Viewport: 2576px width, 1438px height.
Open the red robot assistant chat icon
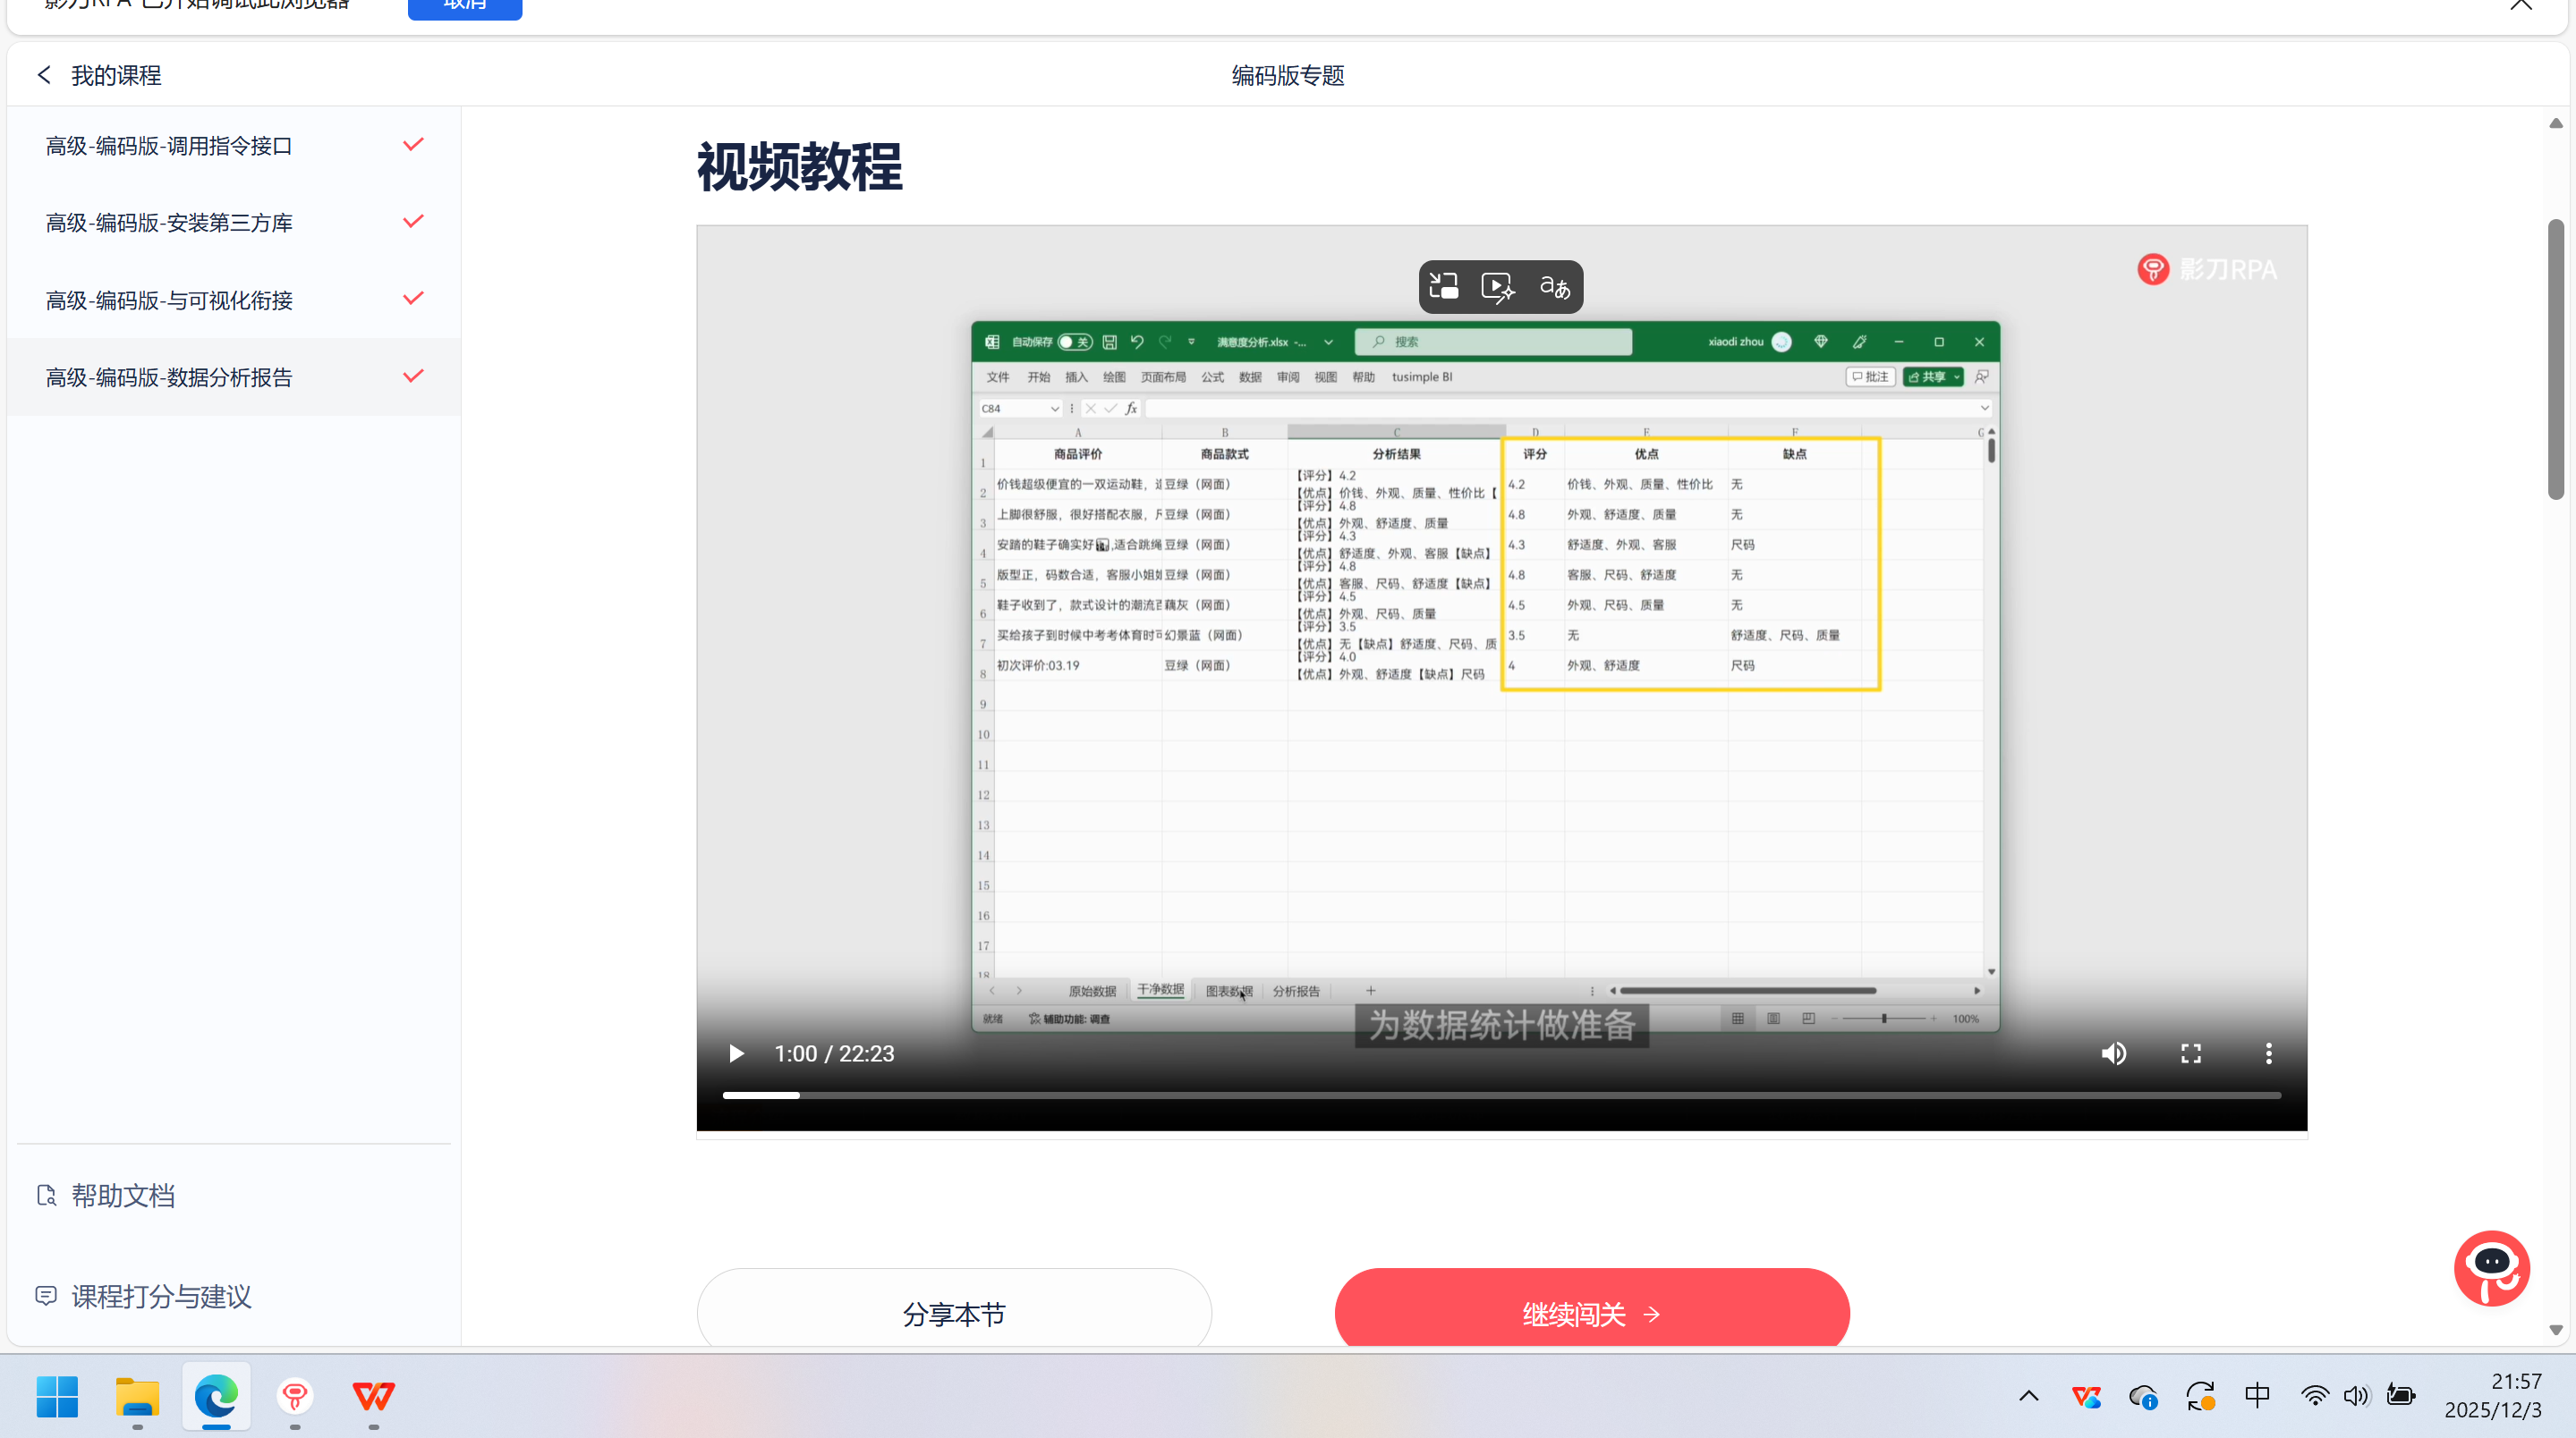(2492, 1267)
